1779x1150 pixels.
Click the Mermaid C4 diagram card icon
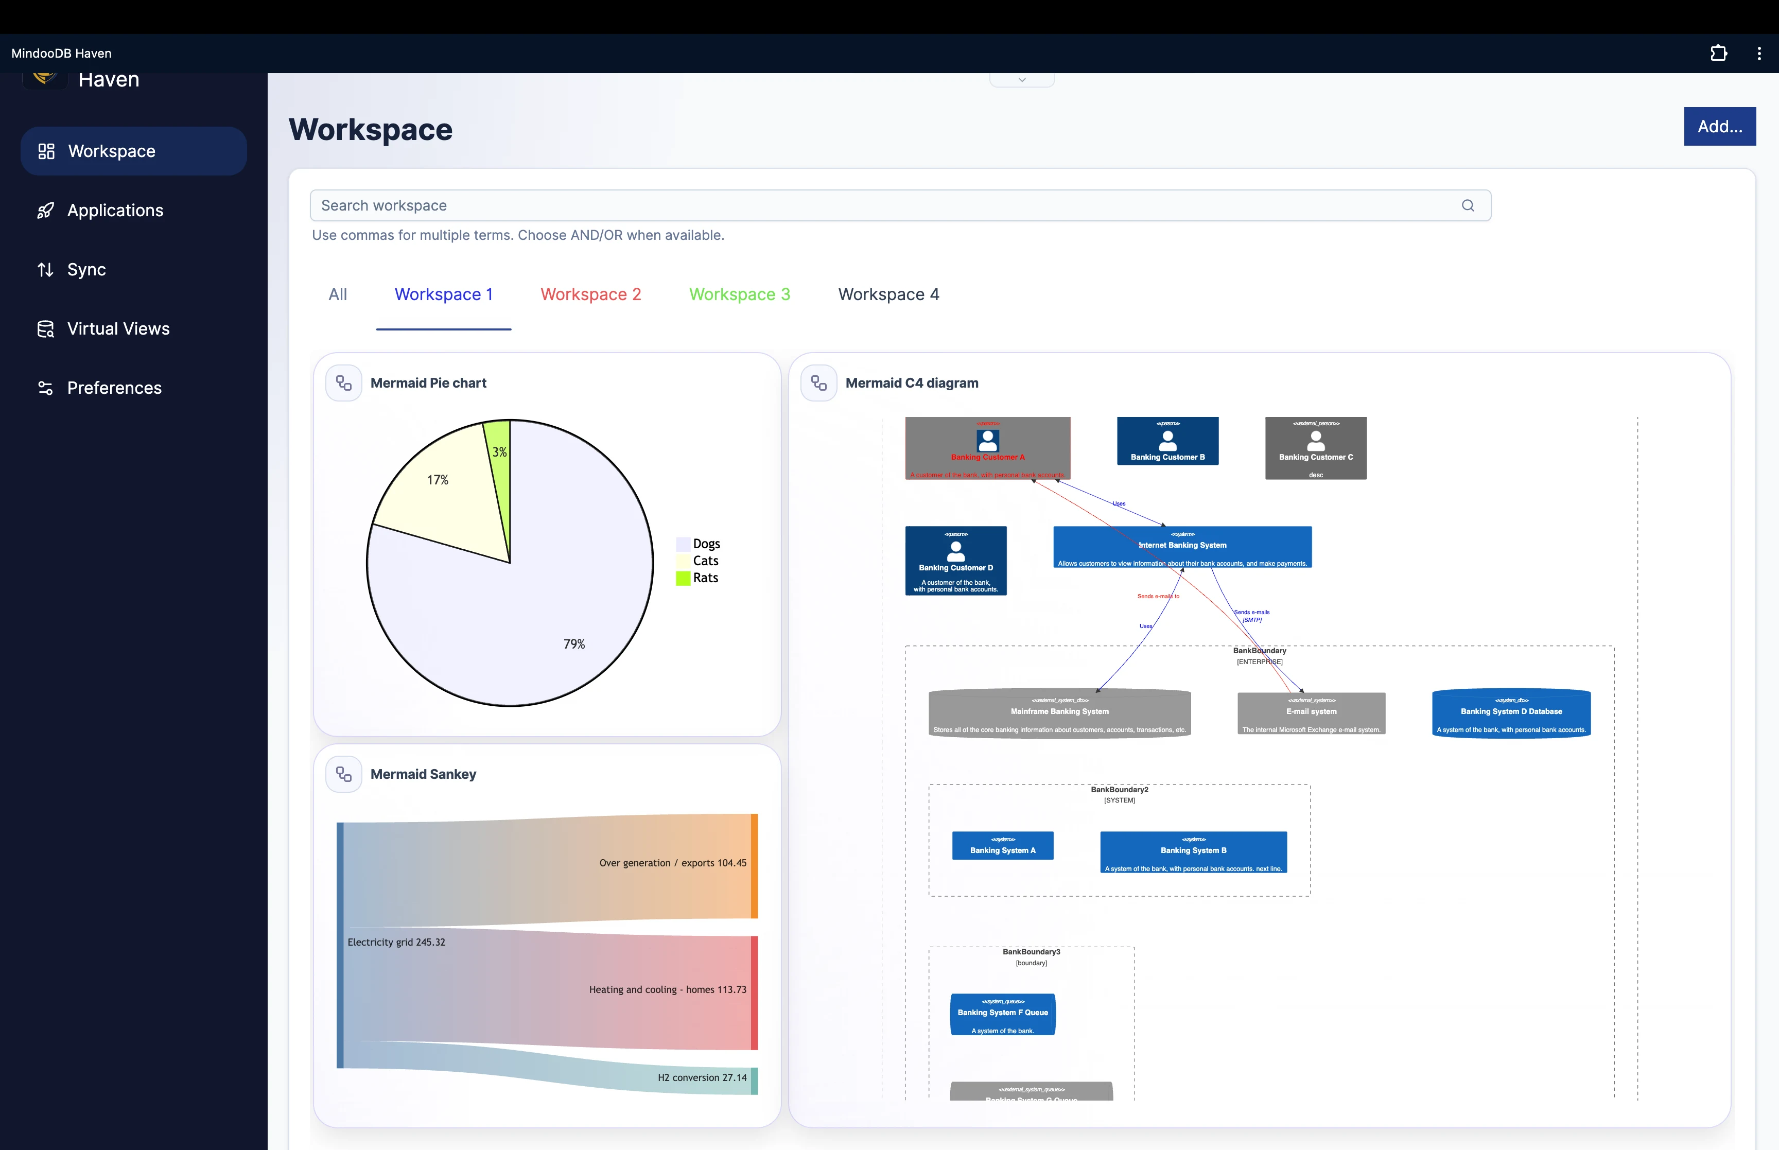818,382
